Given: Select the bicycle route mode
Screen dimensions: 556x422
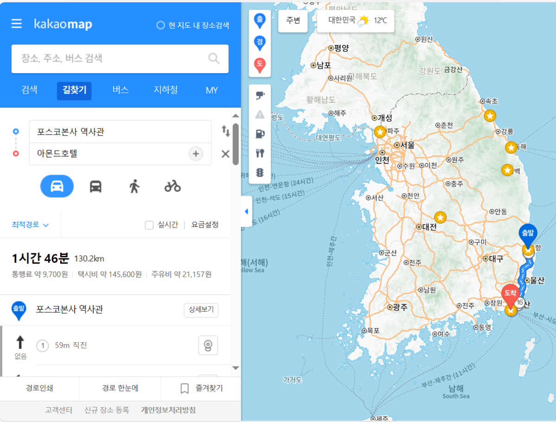Looking at the screenshot, I should click(172, 186).
